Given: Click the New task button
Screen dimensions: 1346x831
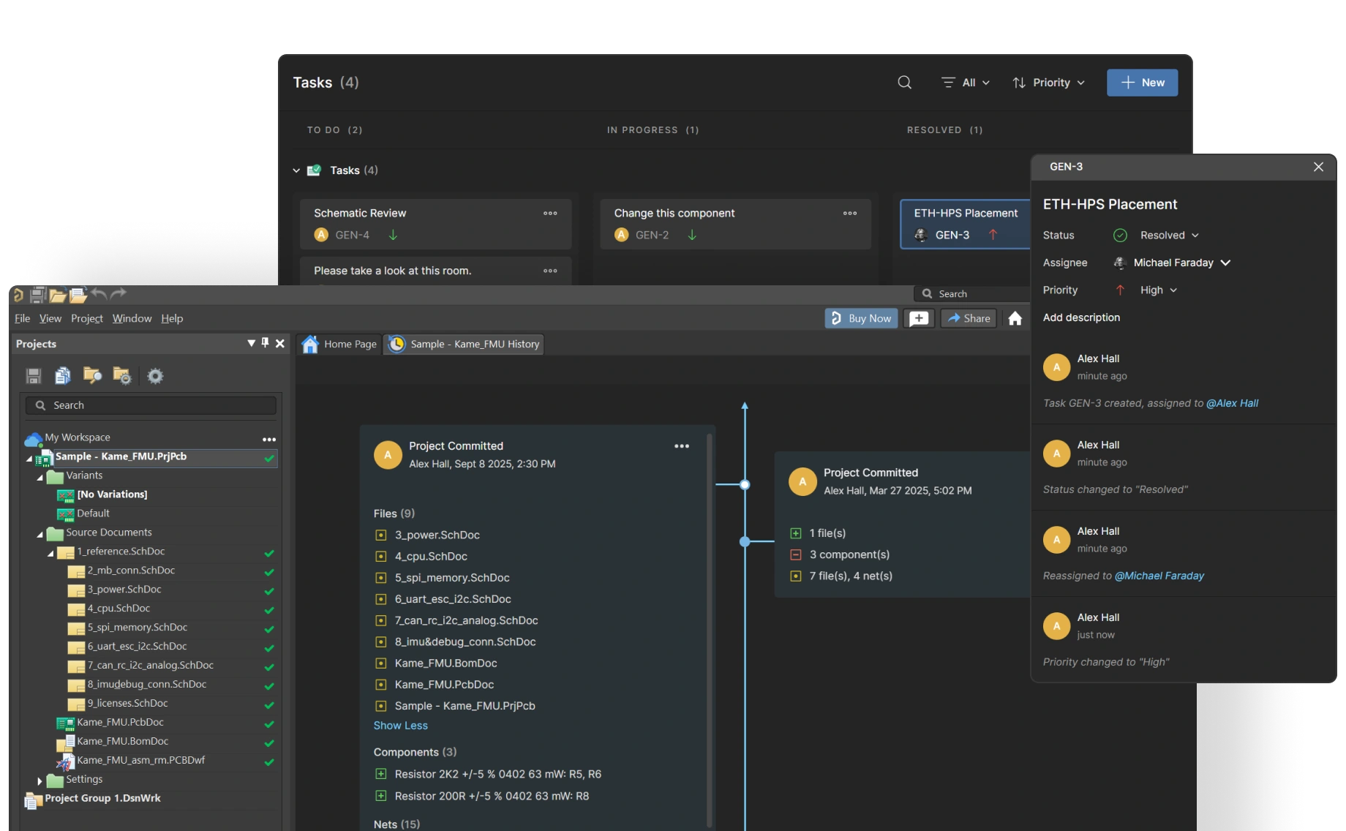Looking at the screenshot, I should 1142,83.
